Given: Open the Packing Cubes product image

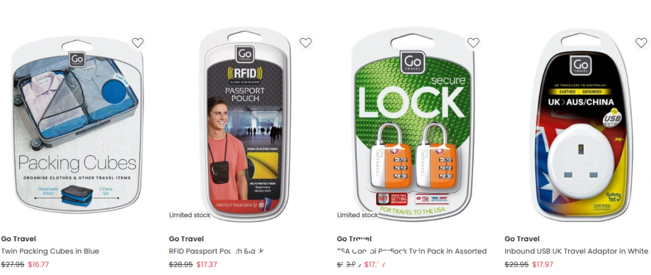Looking at the screenshot, I should [x=77, y=126].
